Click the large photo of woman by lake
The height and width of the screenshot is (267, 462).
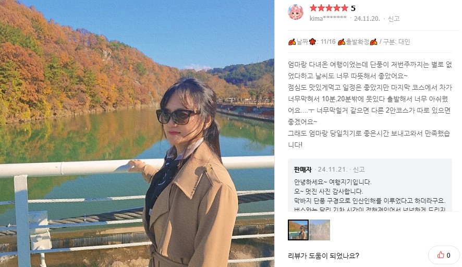(137, 133)
